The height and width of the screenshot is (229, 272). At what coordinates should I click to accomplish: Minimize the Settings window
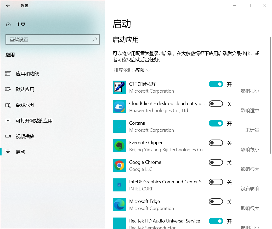[x=234, y=5]
